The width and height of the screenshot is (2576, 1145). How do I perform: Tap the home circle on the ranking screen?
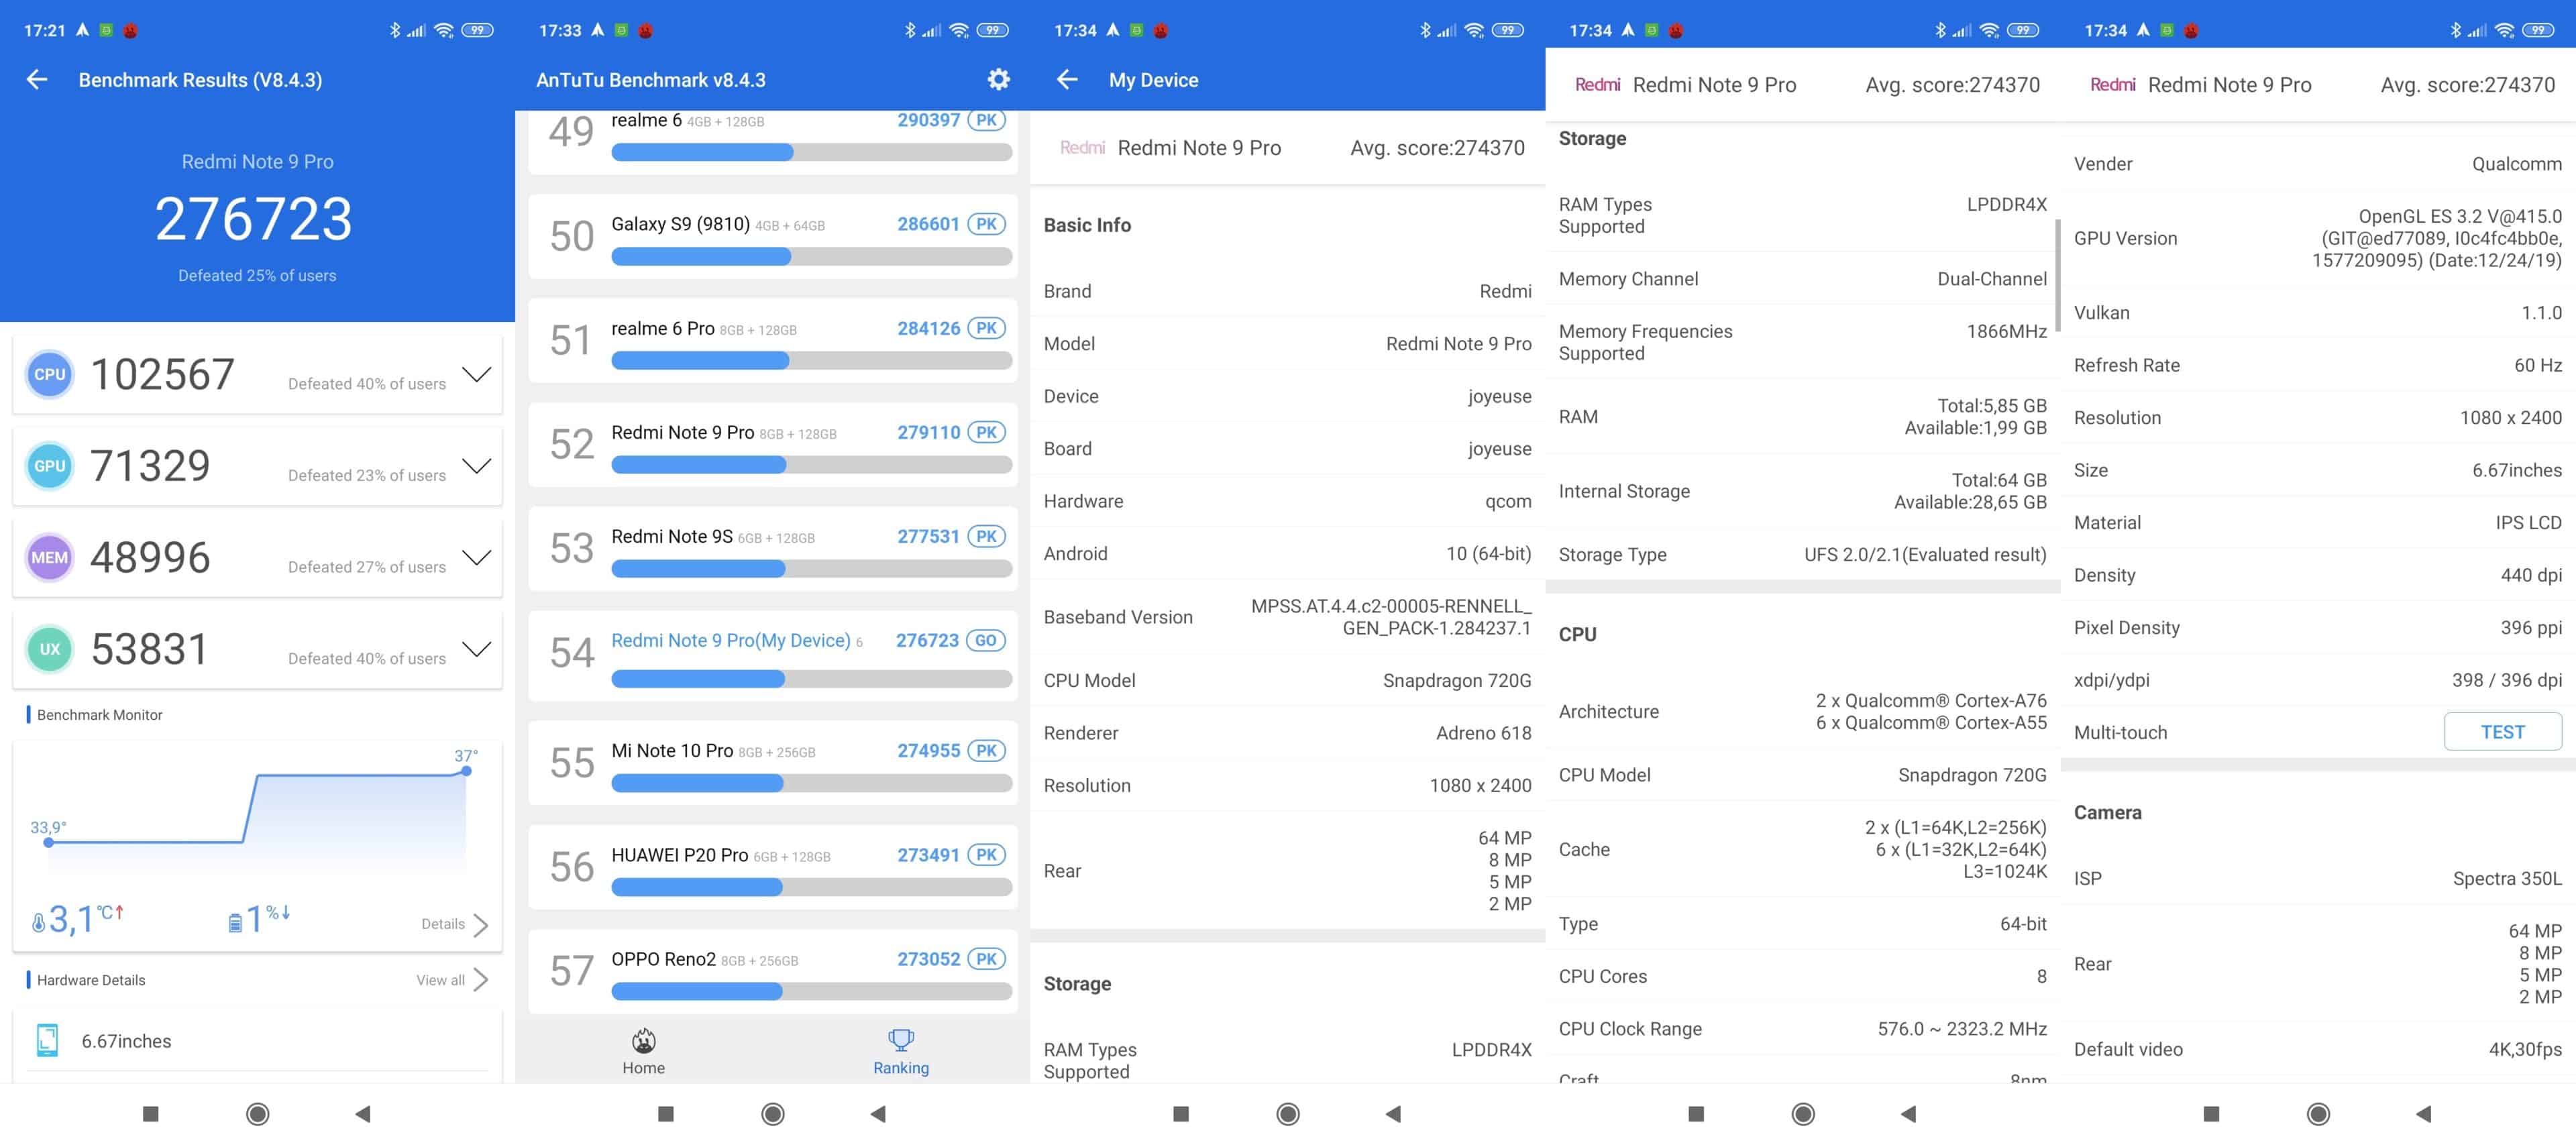tap(772, 1114)
